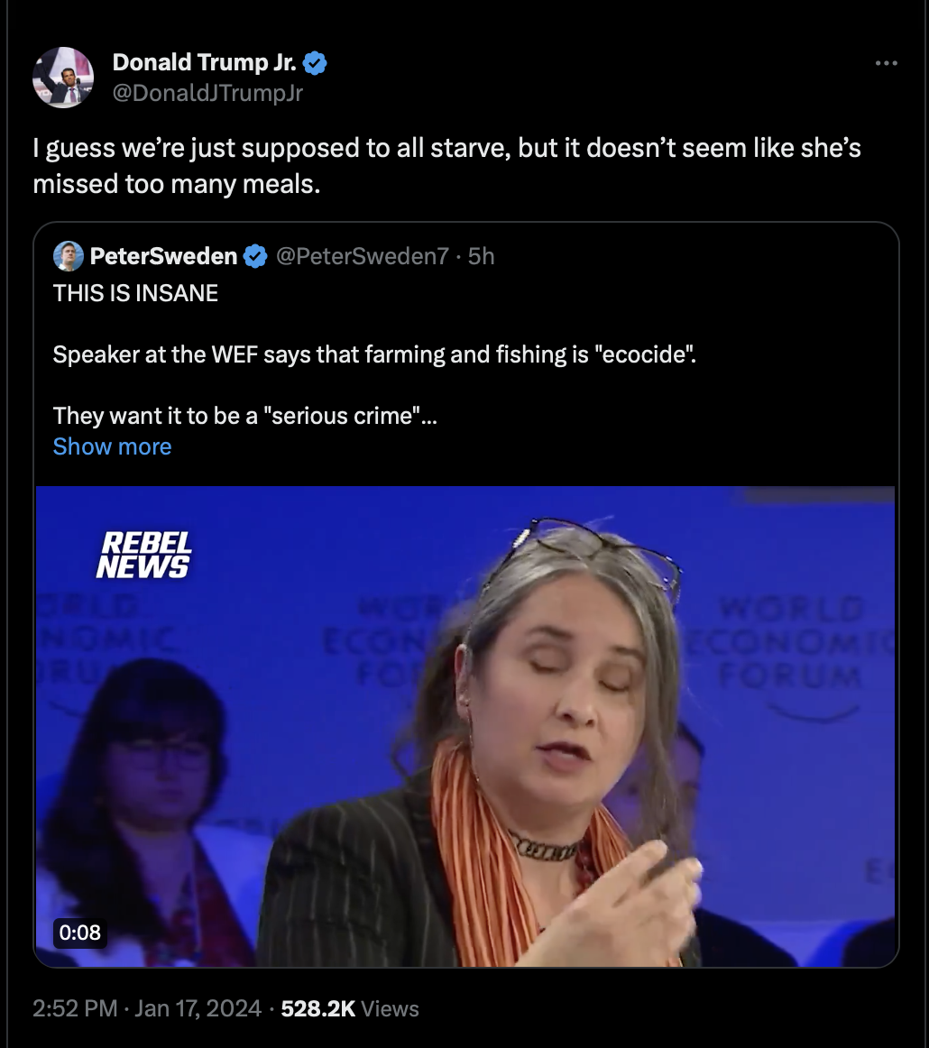Image resolution: width=929 pixels, height=1048 pixels.
Task: Play the embedded WEF video
Action: point(465,726)
